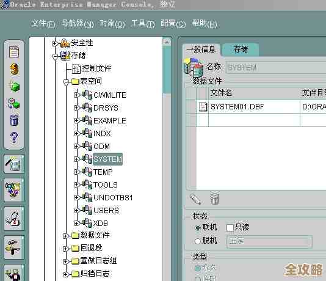Open the stethoscope diagnostics pack icon

pyautogui.click(x=14, y=219)
